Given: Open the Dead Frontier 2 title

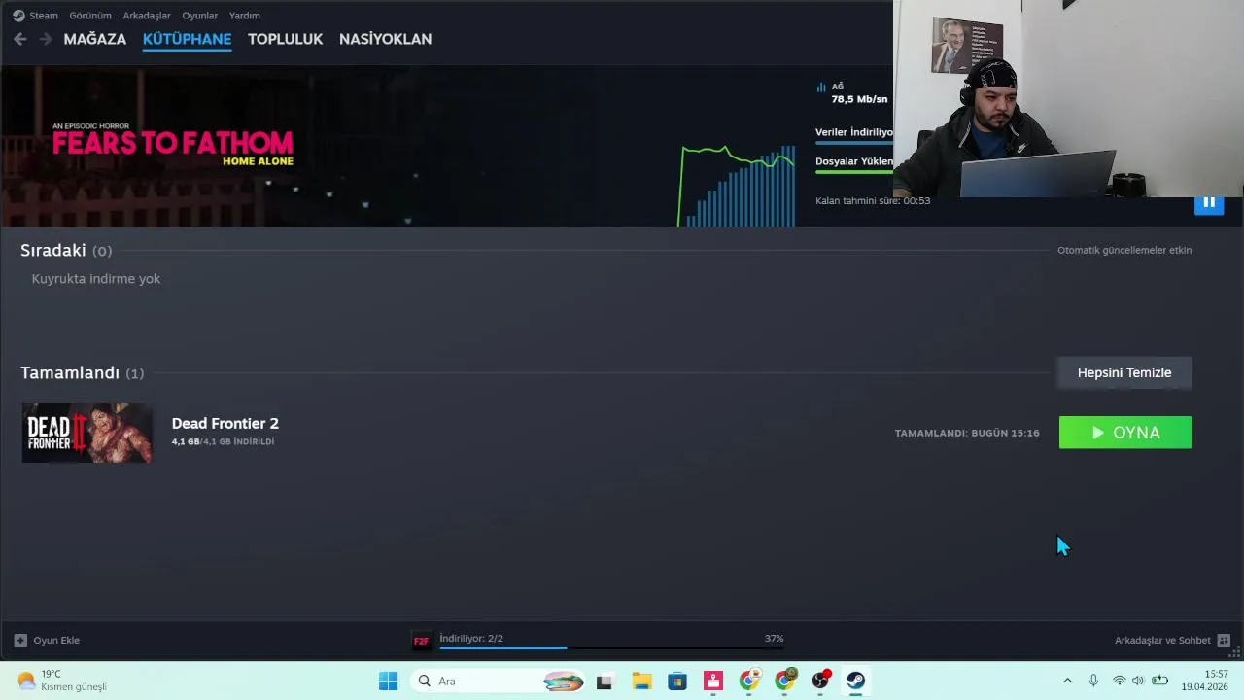Looking at the screenshot, I should [225, 423].
